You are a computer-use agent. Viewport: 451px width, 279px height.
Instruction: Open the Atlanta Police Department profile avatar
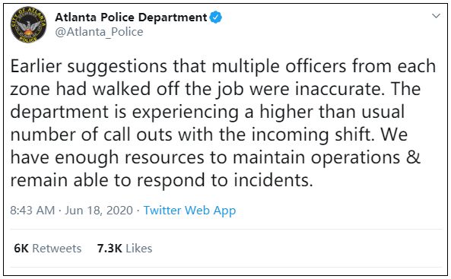[x=28, y=25]
